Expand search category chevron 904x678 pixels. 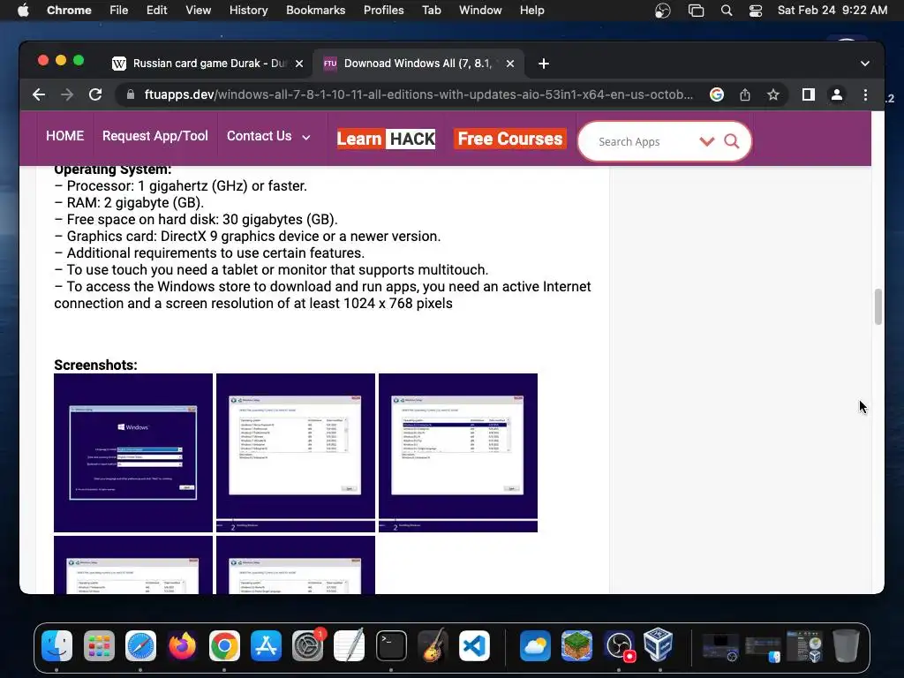(x=707, y=141)
